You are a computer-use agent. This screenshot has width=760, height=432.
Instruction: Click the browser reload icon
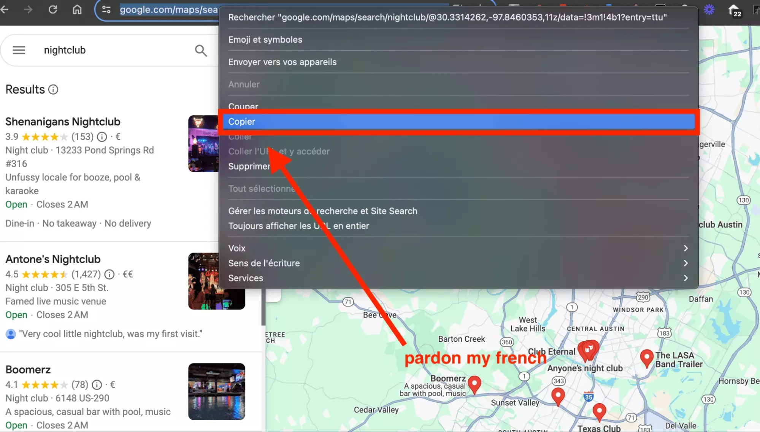click(53, 10)
